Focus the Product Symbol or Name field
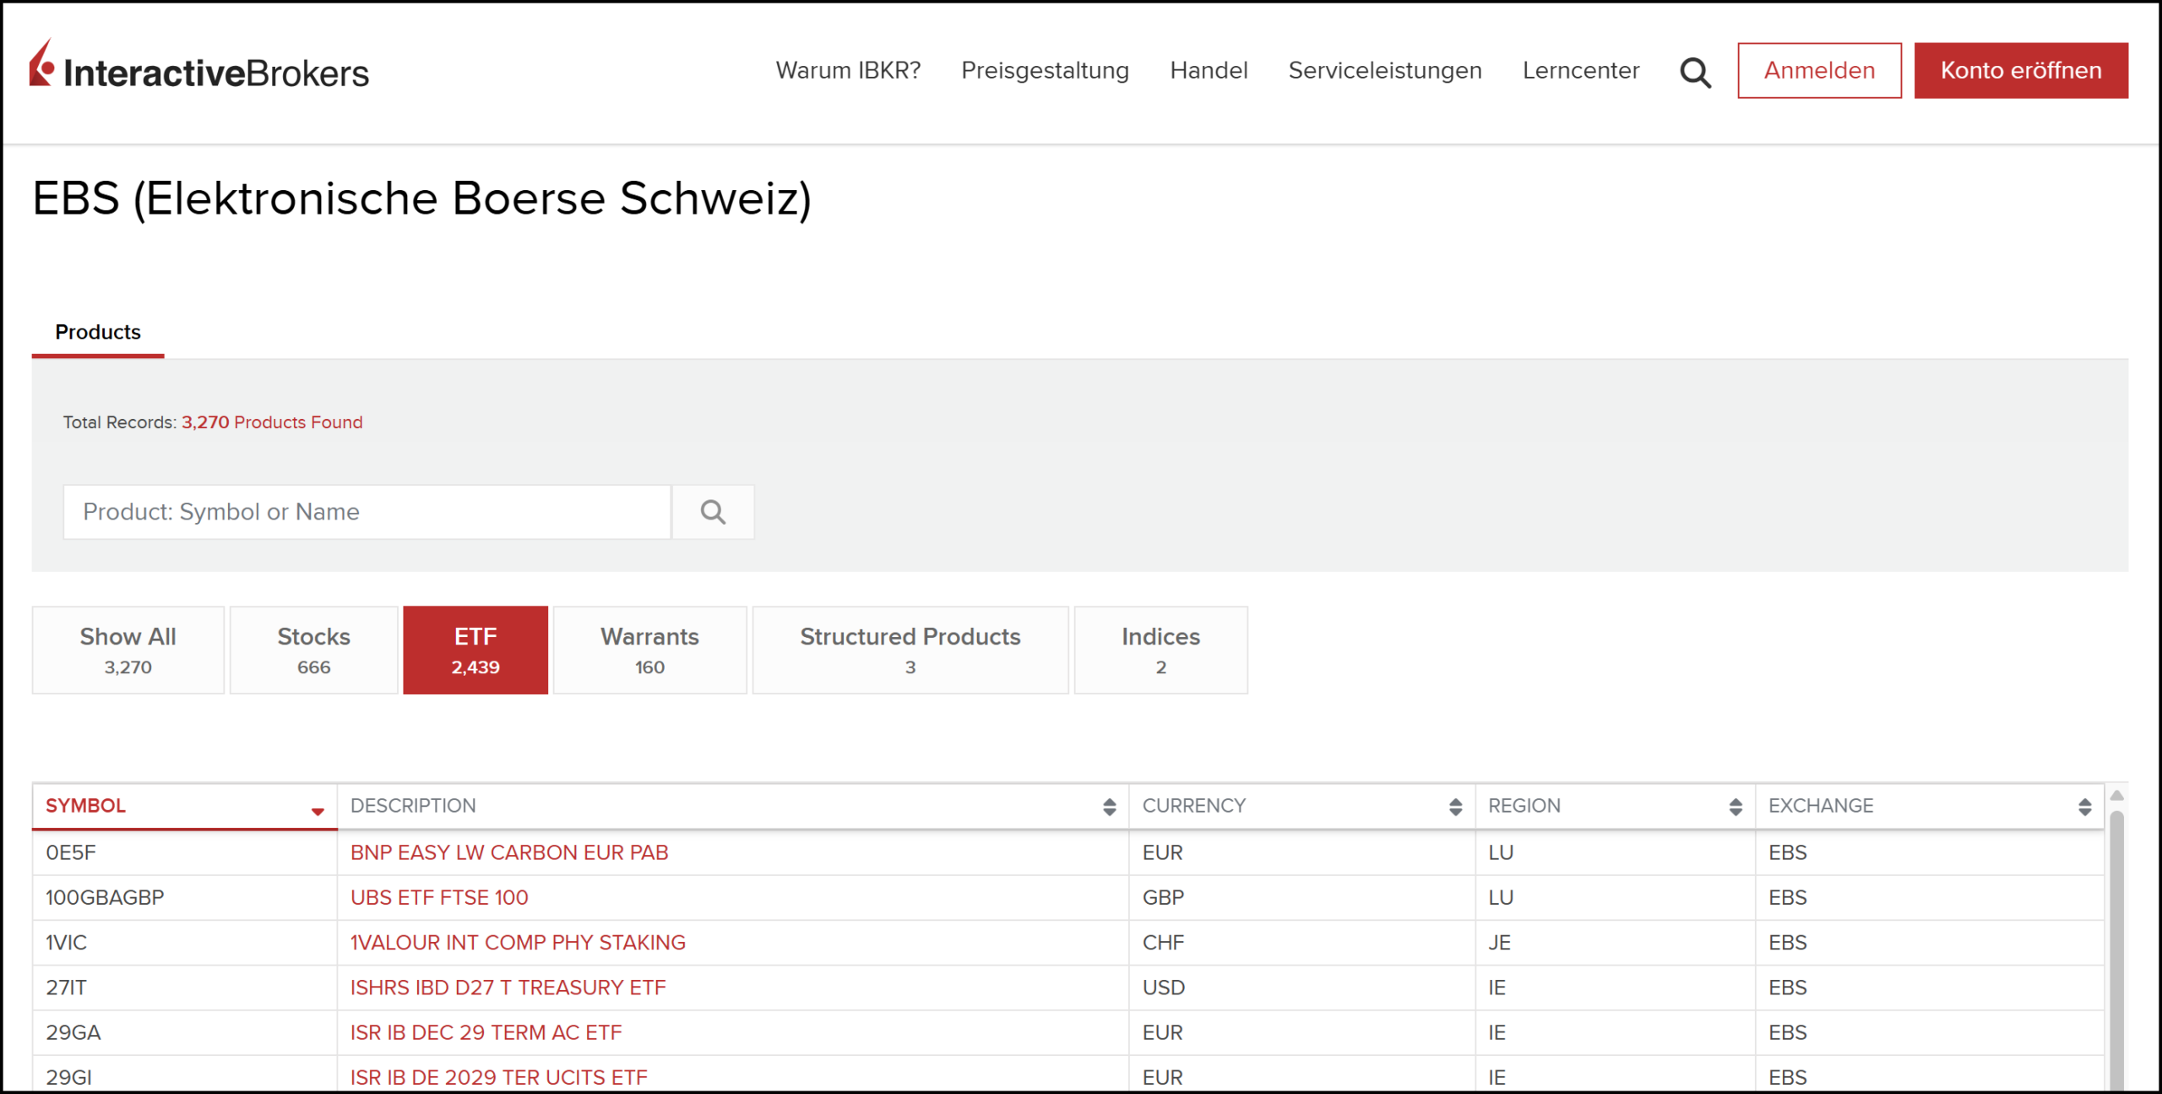Image resolution: width=2162 pixels, height=1094 pixels. 367,512
